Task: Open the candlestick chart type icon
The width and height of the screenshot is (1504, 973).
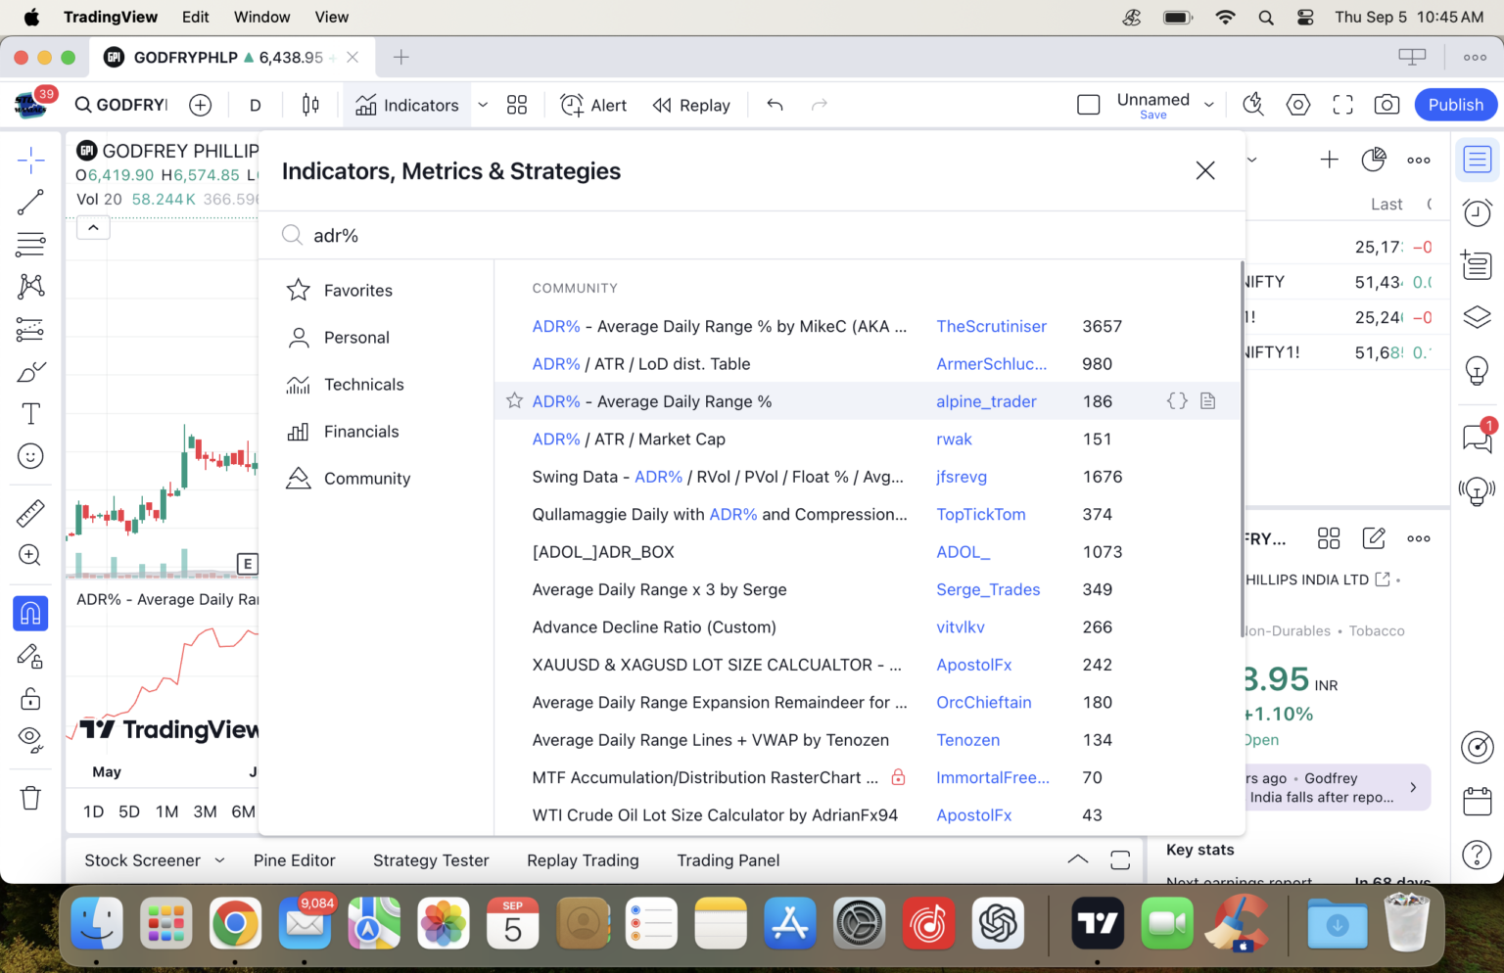Action: pos(310,105)
